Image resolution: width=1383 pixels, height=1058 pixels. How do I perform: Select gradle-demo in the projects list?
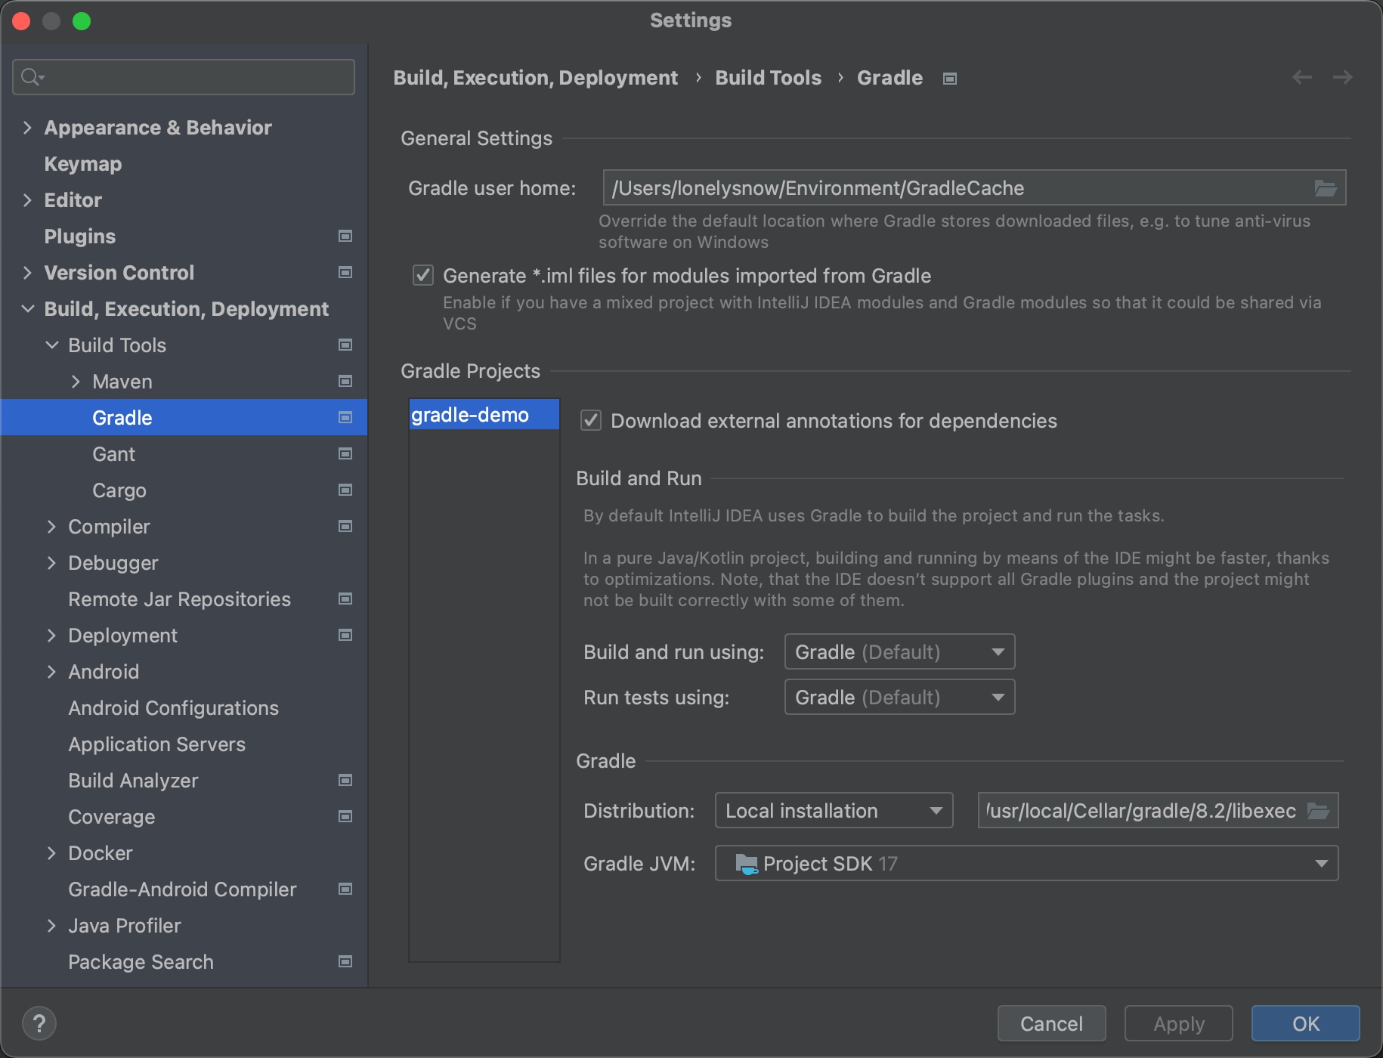click(x=470, y=415)
